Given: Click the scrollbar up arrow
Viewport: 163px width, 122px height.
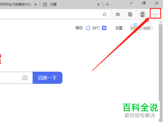Looking at the screenshot, I should click(x=161, y=22).
